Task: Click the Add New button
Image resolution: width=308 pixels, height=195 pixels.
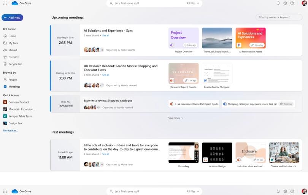Action: point(13,17)
